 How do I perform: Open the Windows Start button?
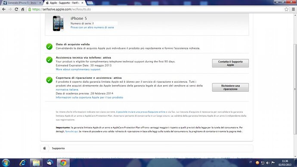coord(6,163)
